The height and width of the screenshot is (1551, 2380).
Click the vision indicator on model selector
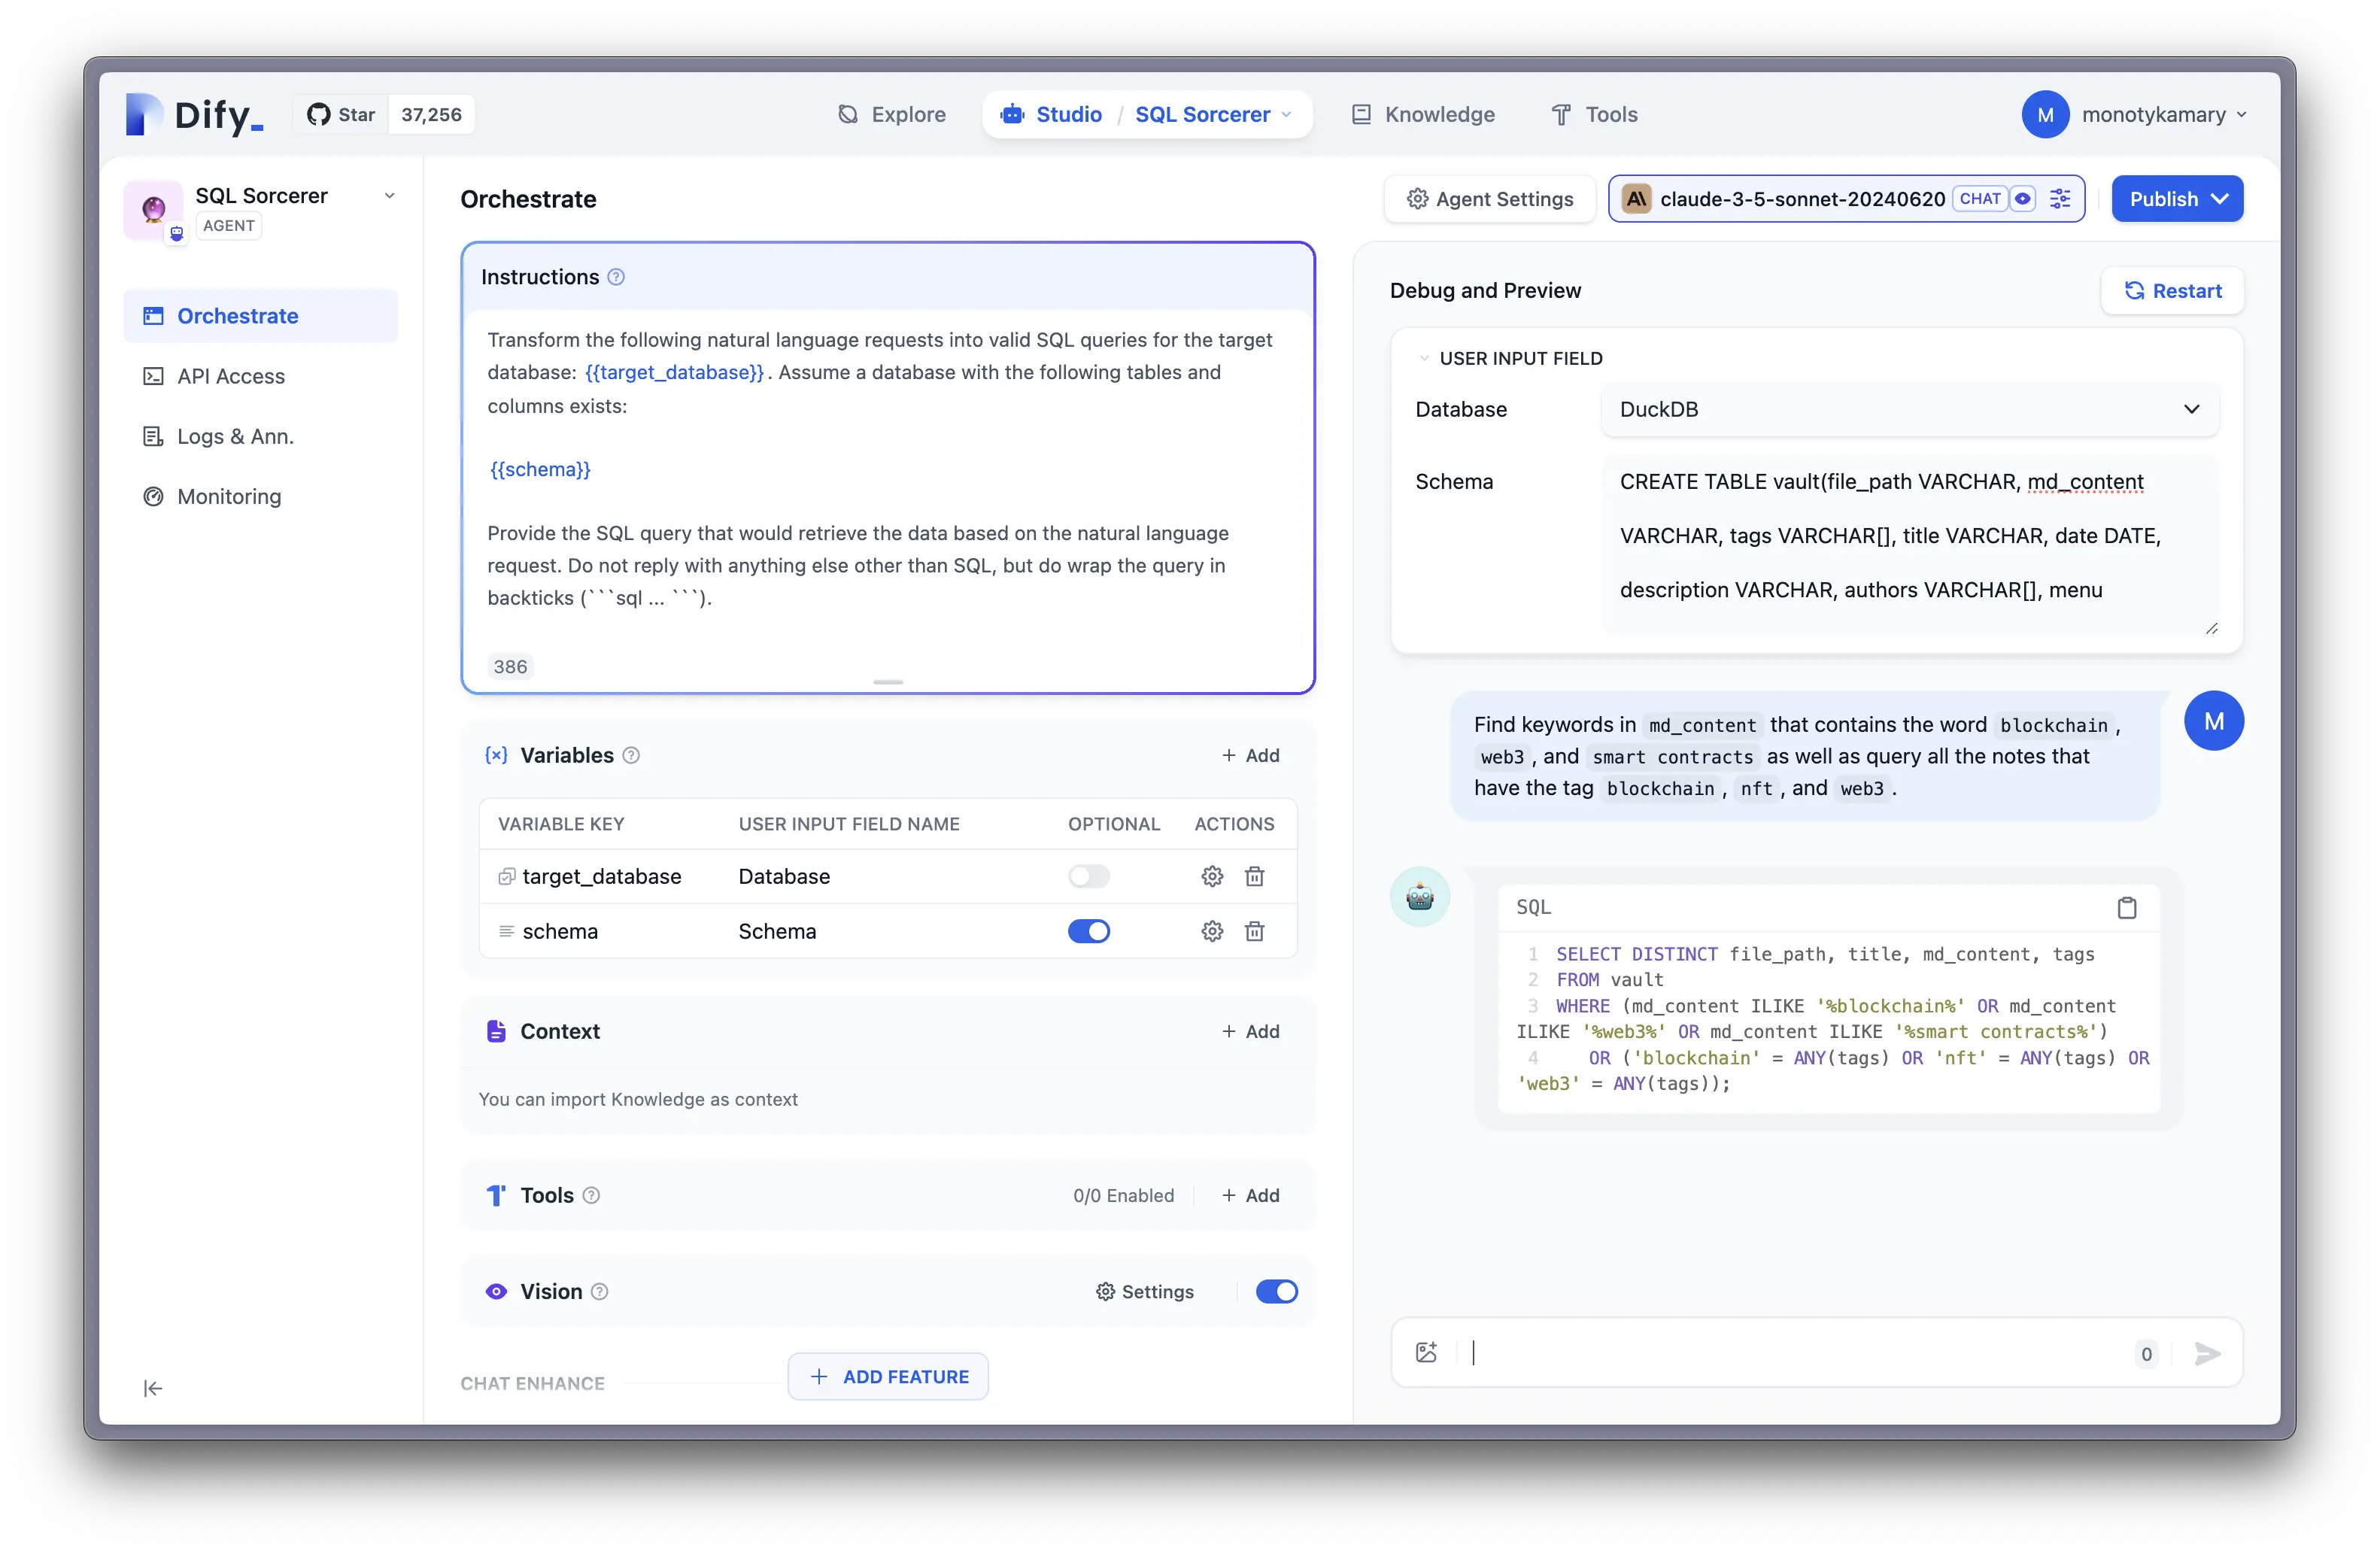[x=2023, y=199]
